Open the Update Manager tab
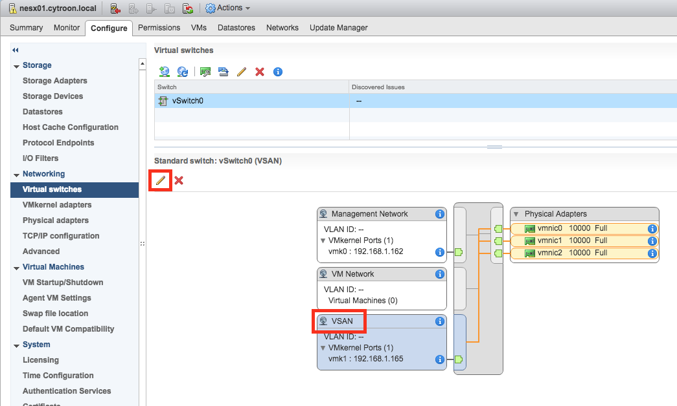This screenshot has width=677, height=406. pyautogui.click(x=338, y=28)
